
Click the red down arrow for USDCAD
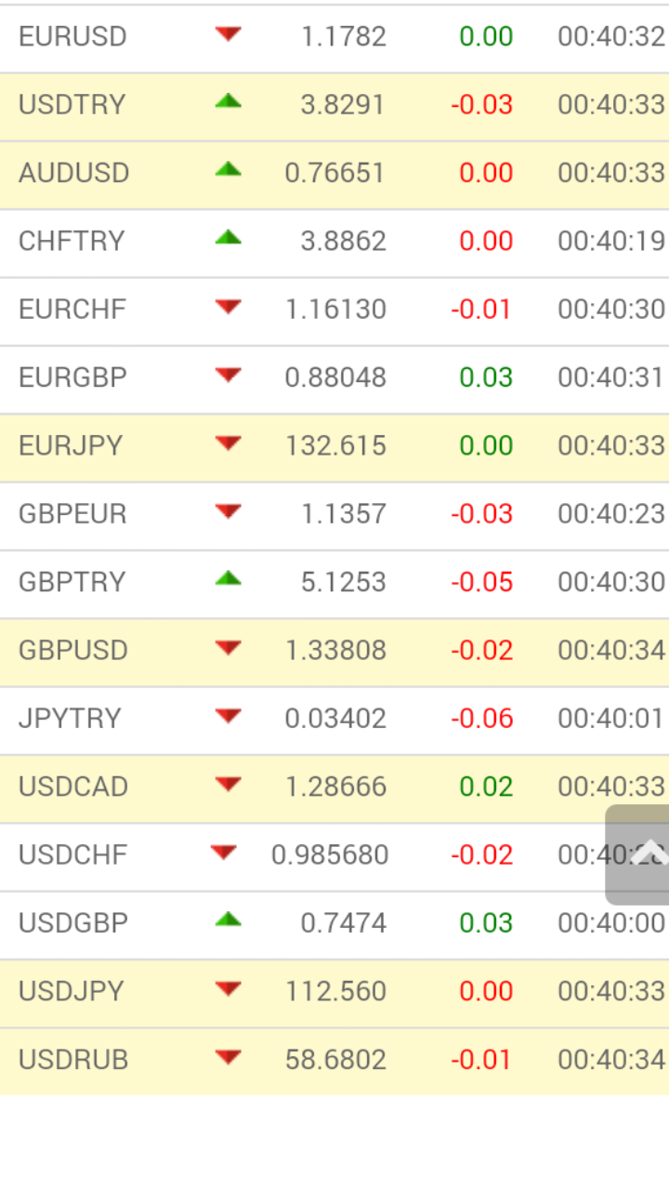[x=228, y=785]
